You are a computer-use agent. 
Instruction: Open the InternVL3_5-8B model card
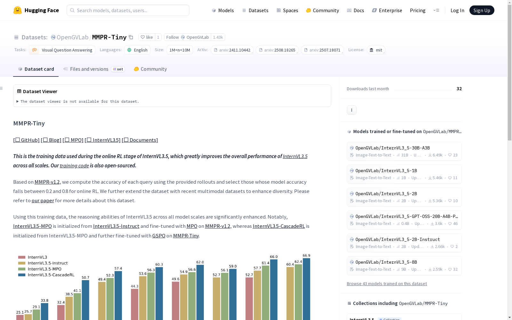click(x=404, y=266)
